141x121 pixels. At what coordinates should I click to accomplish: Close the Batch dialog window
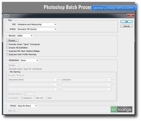[131, 15]
